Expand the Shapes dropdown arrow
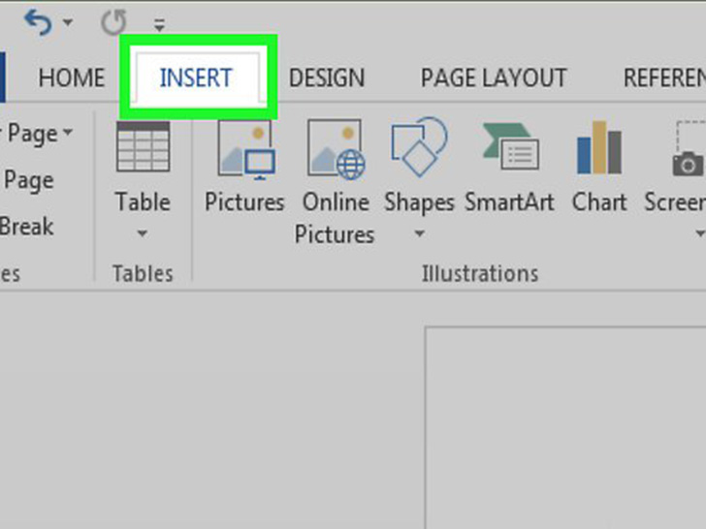Viewport: 706px width, 529px height. click(419, 233)
